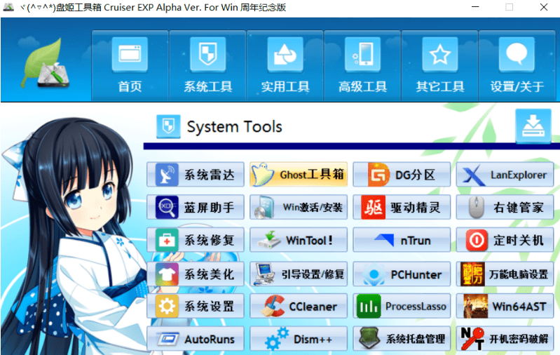The height and width of the screenshot is (355, 560).
Task: Launch AutoRuns
Action: click(196, 340)
